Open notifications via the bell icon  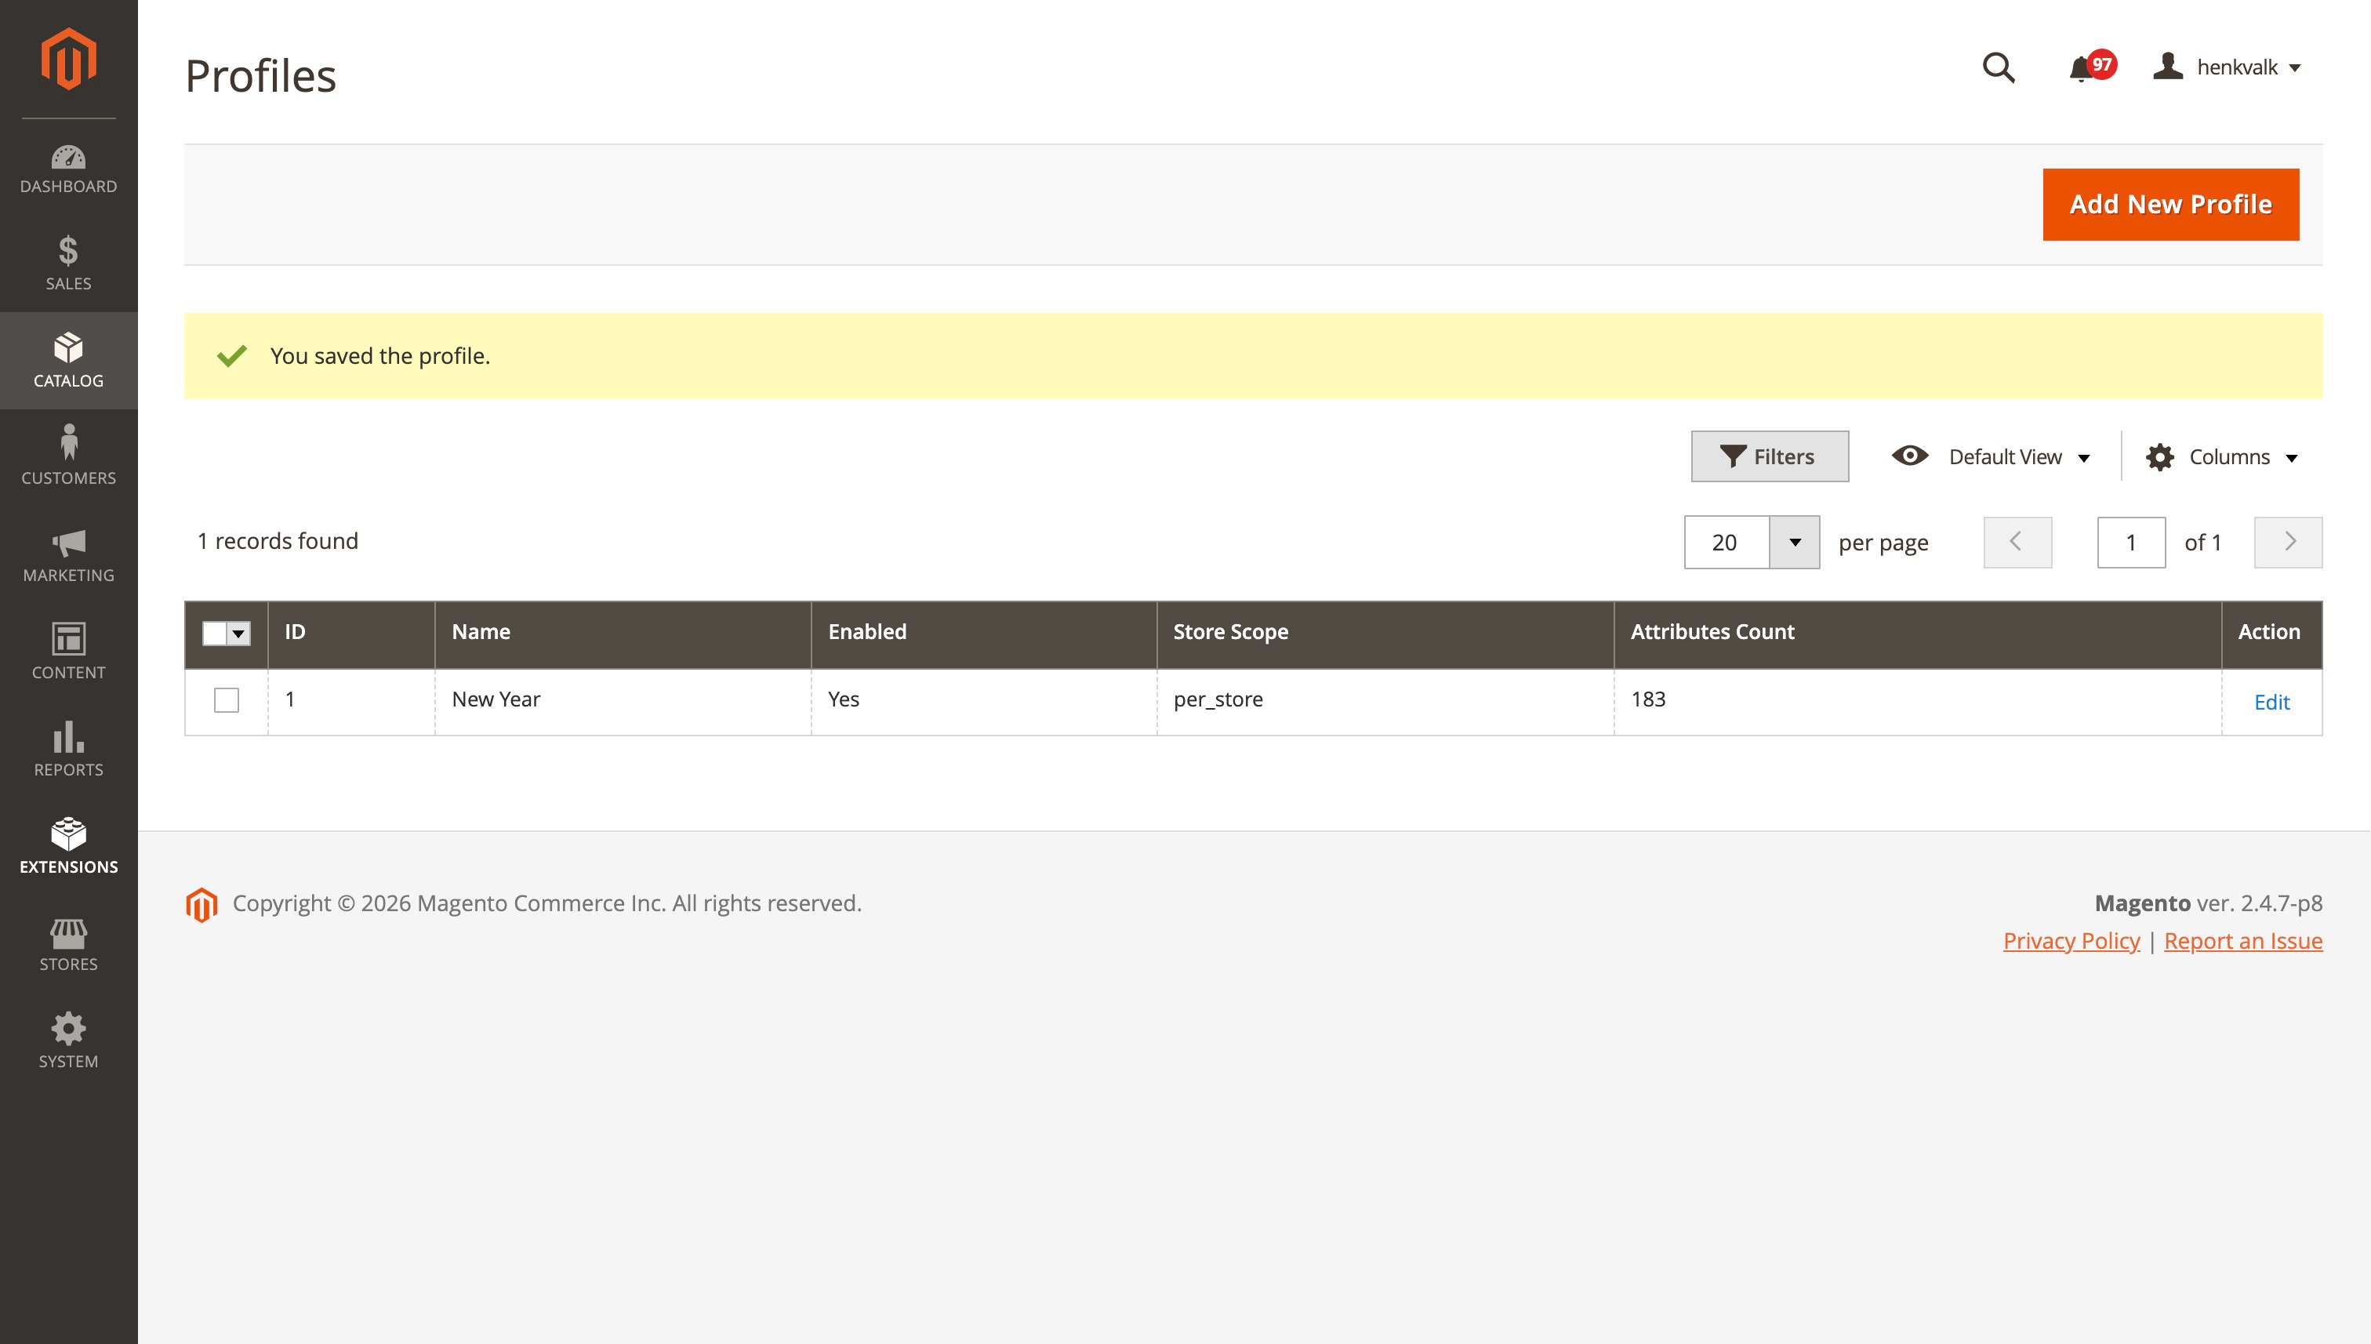(2084, 67)
